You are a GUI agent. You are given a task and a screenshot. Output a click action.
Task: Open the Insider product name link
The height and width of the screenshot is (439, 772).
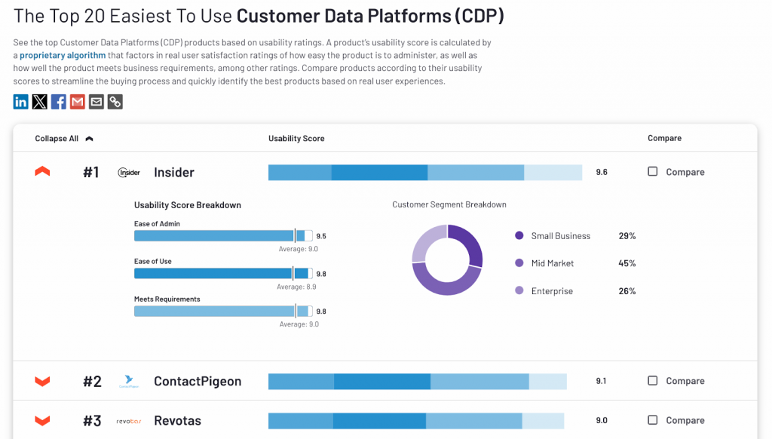click(174, 173)
